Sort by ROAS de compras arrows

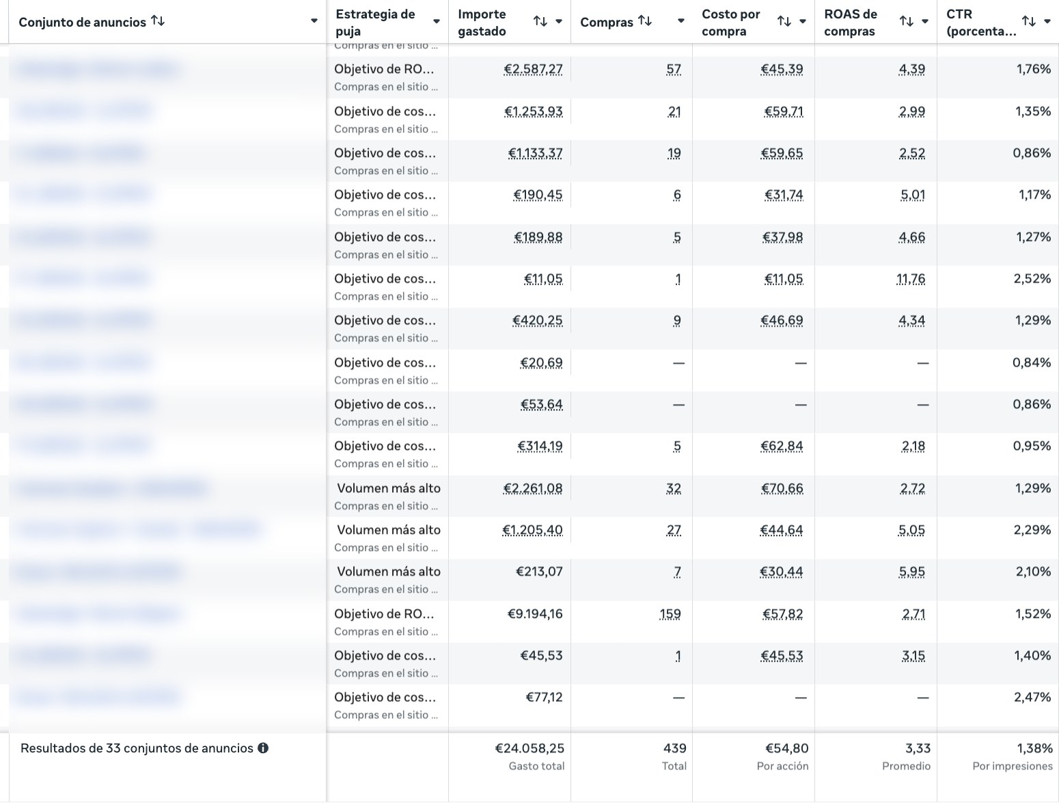(907, 22)
